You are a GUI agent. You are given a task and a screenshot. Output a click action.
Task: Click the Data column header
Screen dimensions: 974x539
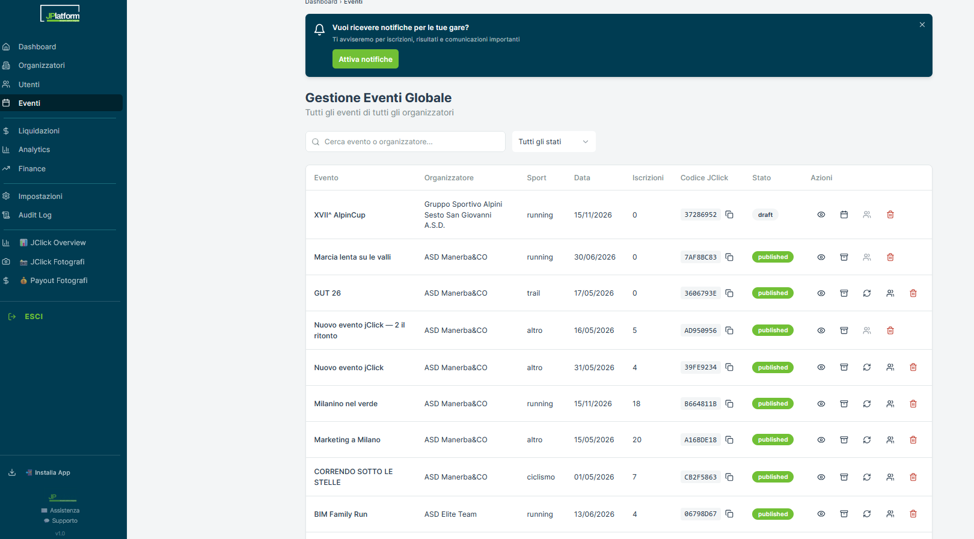point(582,178)
